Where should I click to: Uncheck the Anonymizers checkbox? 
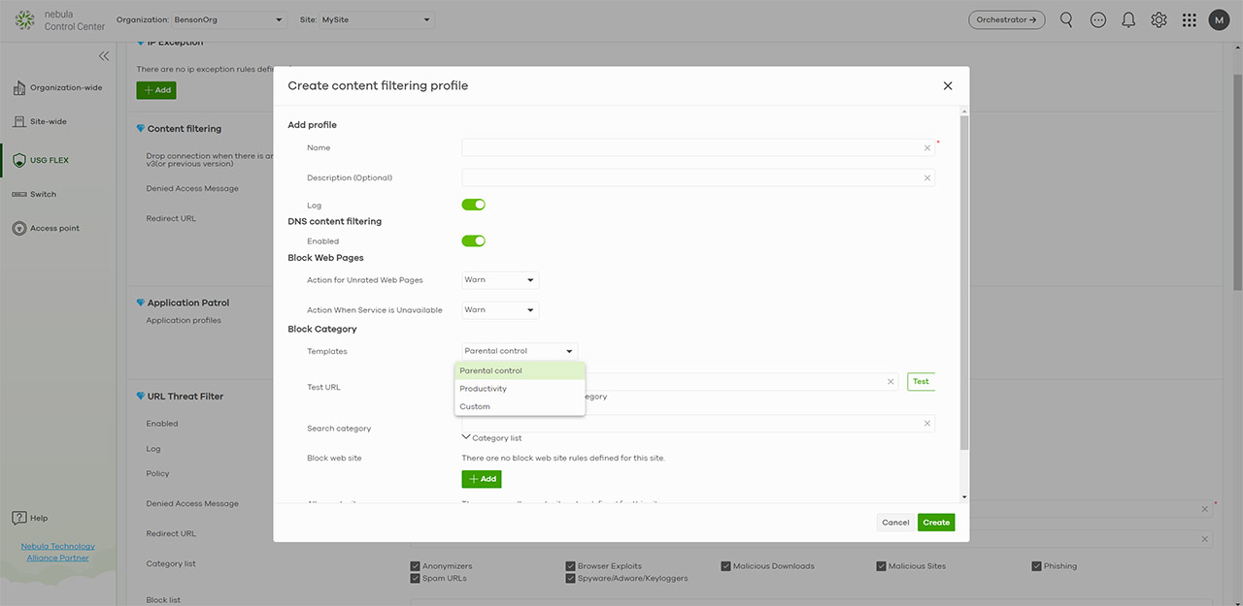416,566
